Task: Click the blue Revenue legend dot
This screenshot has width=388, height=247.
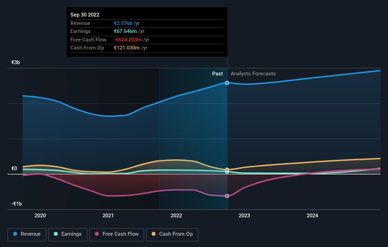Action: coord(15,234)
